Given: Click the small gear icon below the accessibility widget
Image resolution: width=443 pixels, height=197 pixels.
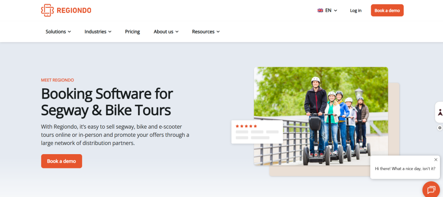Looking at the screenshot, I should [440, 128].
